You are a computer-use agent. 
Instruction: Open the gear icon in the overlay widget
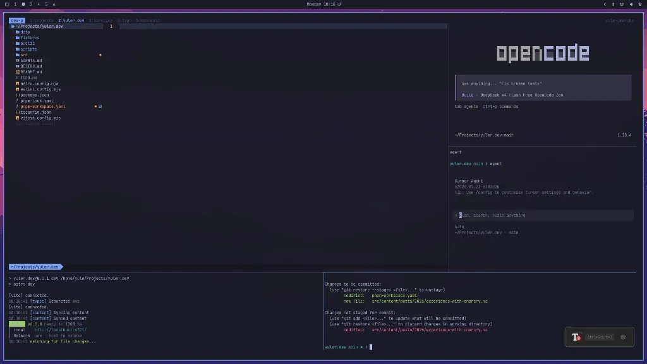pos(623,337)
